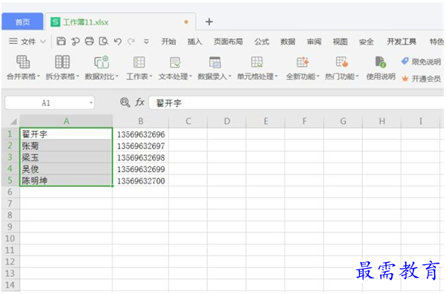Image resolution: width=446 pixels, height=294 pixels.
Task: Click the 单元格处理 icon
Action: (x=257, y=62)
